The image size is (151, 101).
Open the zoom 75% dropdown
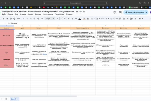[20, 19]
